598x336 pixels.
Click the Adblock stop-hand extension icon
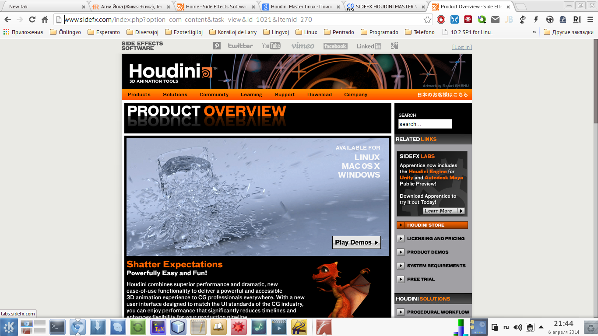click(441, 20)
